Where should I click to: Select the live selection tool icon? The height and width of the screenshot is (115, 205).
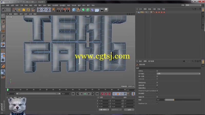click(x=14, y=10)
